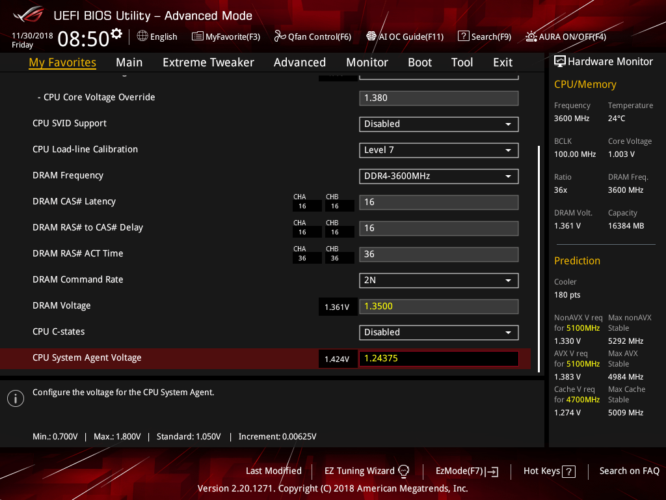Viewport: 666px width, 500px height.
Task: Open the Advanced tab
Action: coord(299,62)
